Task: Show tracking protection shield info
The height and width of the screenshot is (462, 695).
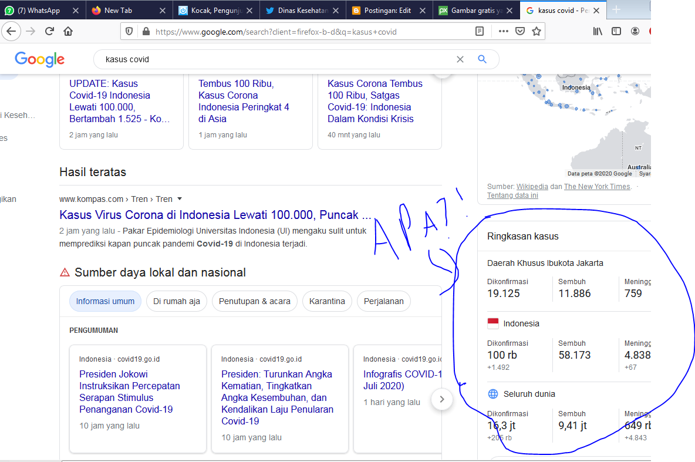Action: tap(129, 32)
